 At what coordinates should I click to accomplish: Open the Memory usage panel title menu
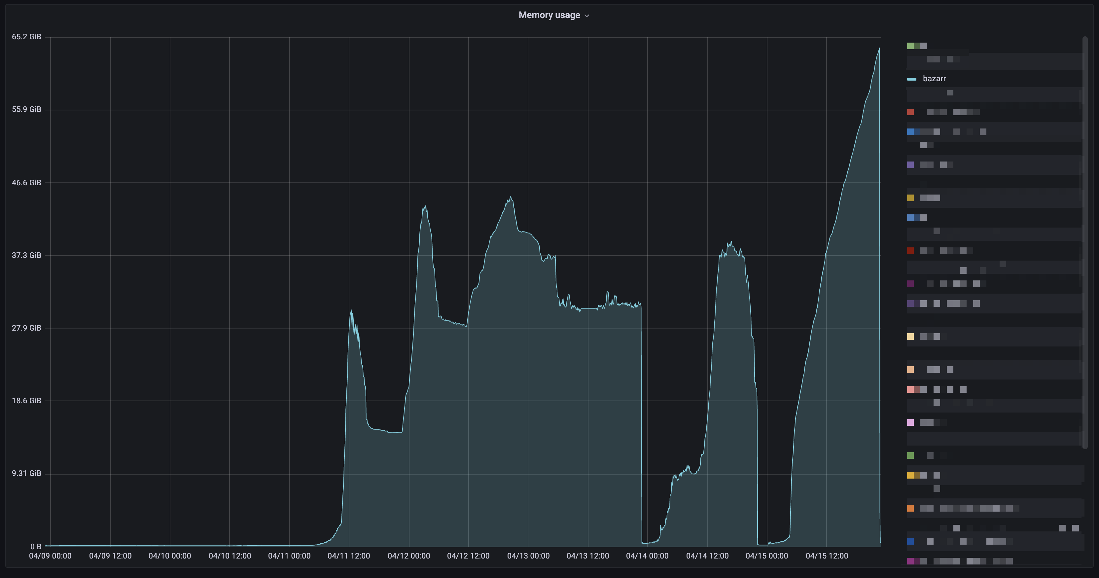(x=553, y=15)
